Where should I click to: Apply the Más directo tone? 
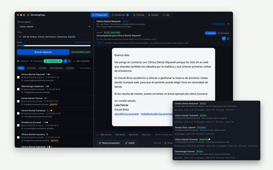coord(120,135)
